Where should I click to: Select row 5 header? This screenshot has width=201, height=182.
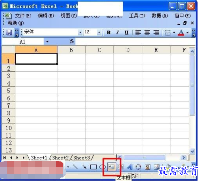(x=9, y=90)
